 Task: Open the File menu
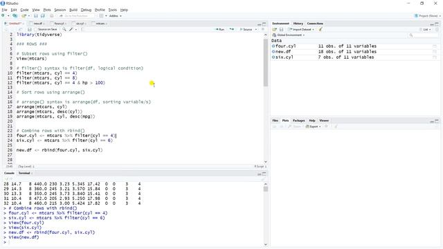(x=4, y=10)
